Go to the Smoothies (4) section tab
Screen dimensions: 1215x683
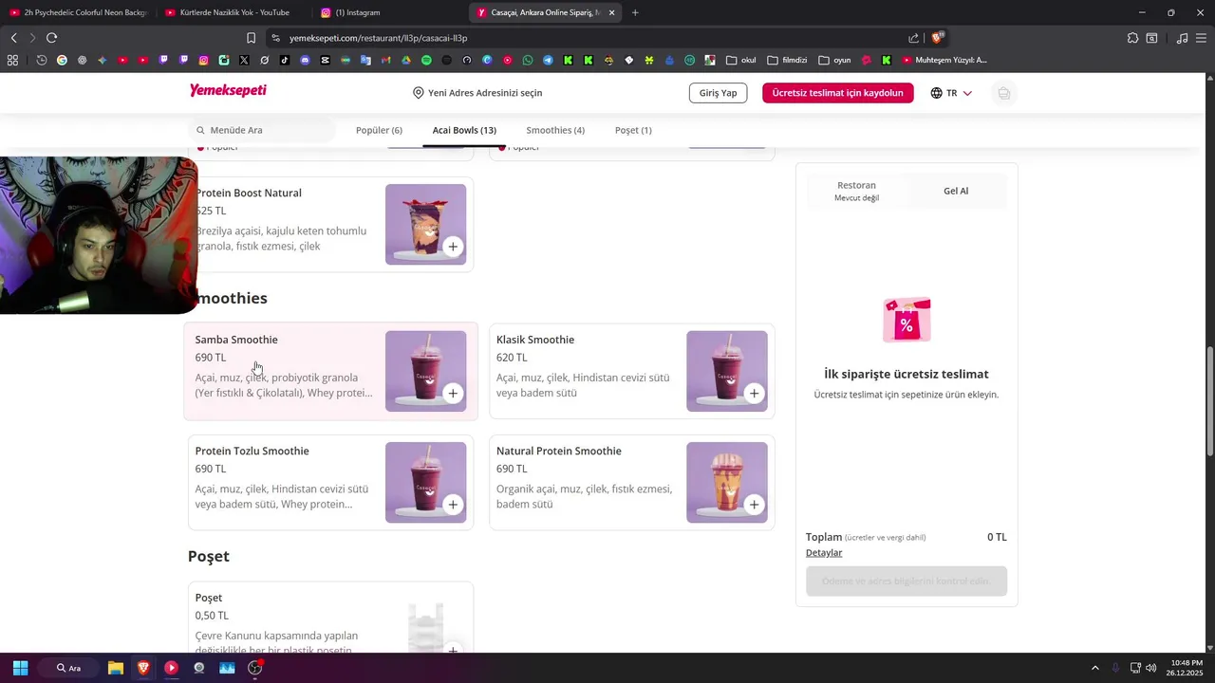pyautogui.click(x=555, y=130)
